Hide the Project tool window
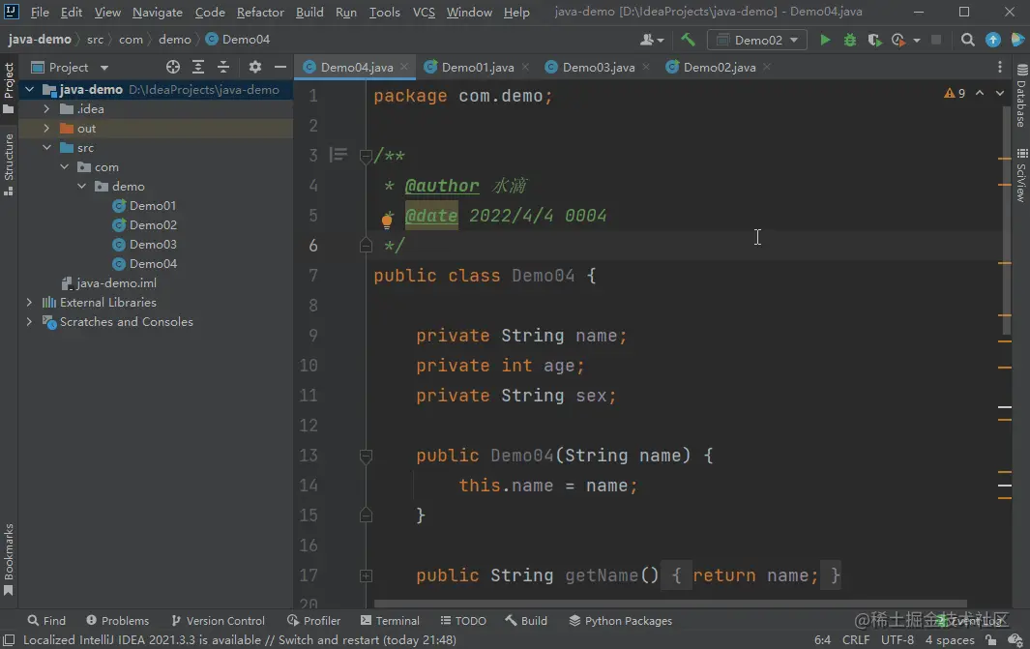The height and width of the screenshot is (649, 1030). 280,67
